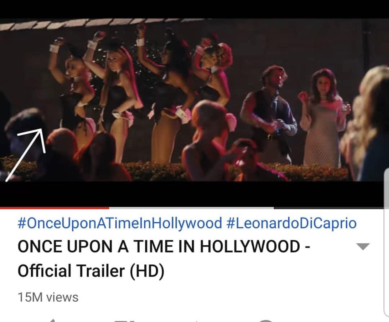Open the #LeonardoDiCaprio hashtag link
The image size is (389, 322).
tap(291, 223)
